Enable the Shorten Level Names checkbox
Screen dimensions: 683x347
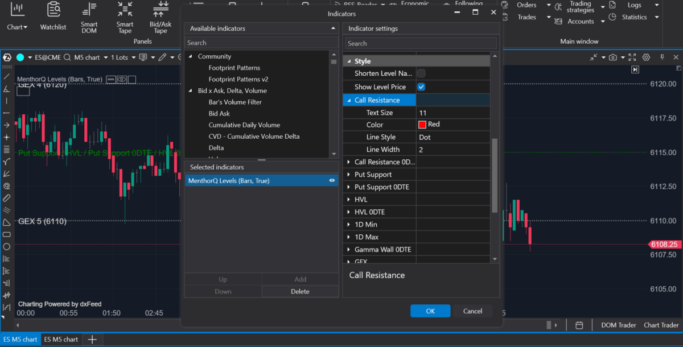click(421, 73)
